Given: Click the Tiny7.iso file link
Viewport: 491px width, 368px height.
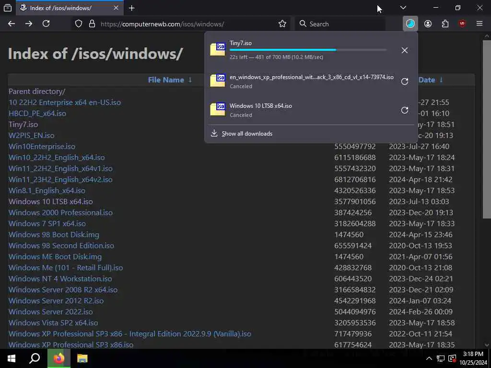Looking at the screenshot, I should 23,124.
